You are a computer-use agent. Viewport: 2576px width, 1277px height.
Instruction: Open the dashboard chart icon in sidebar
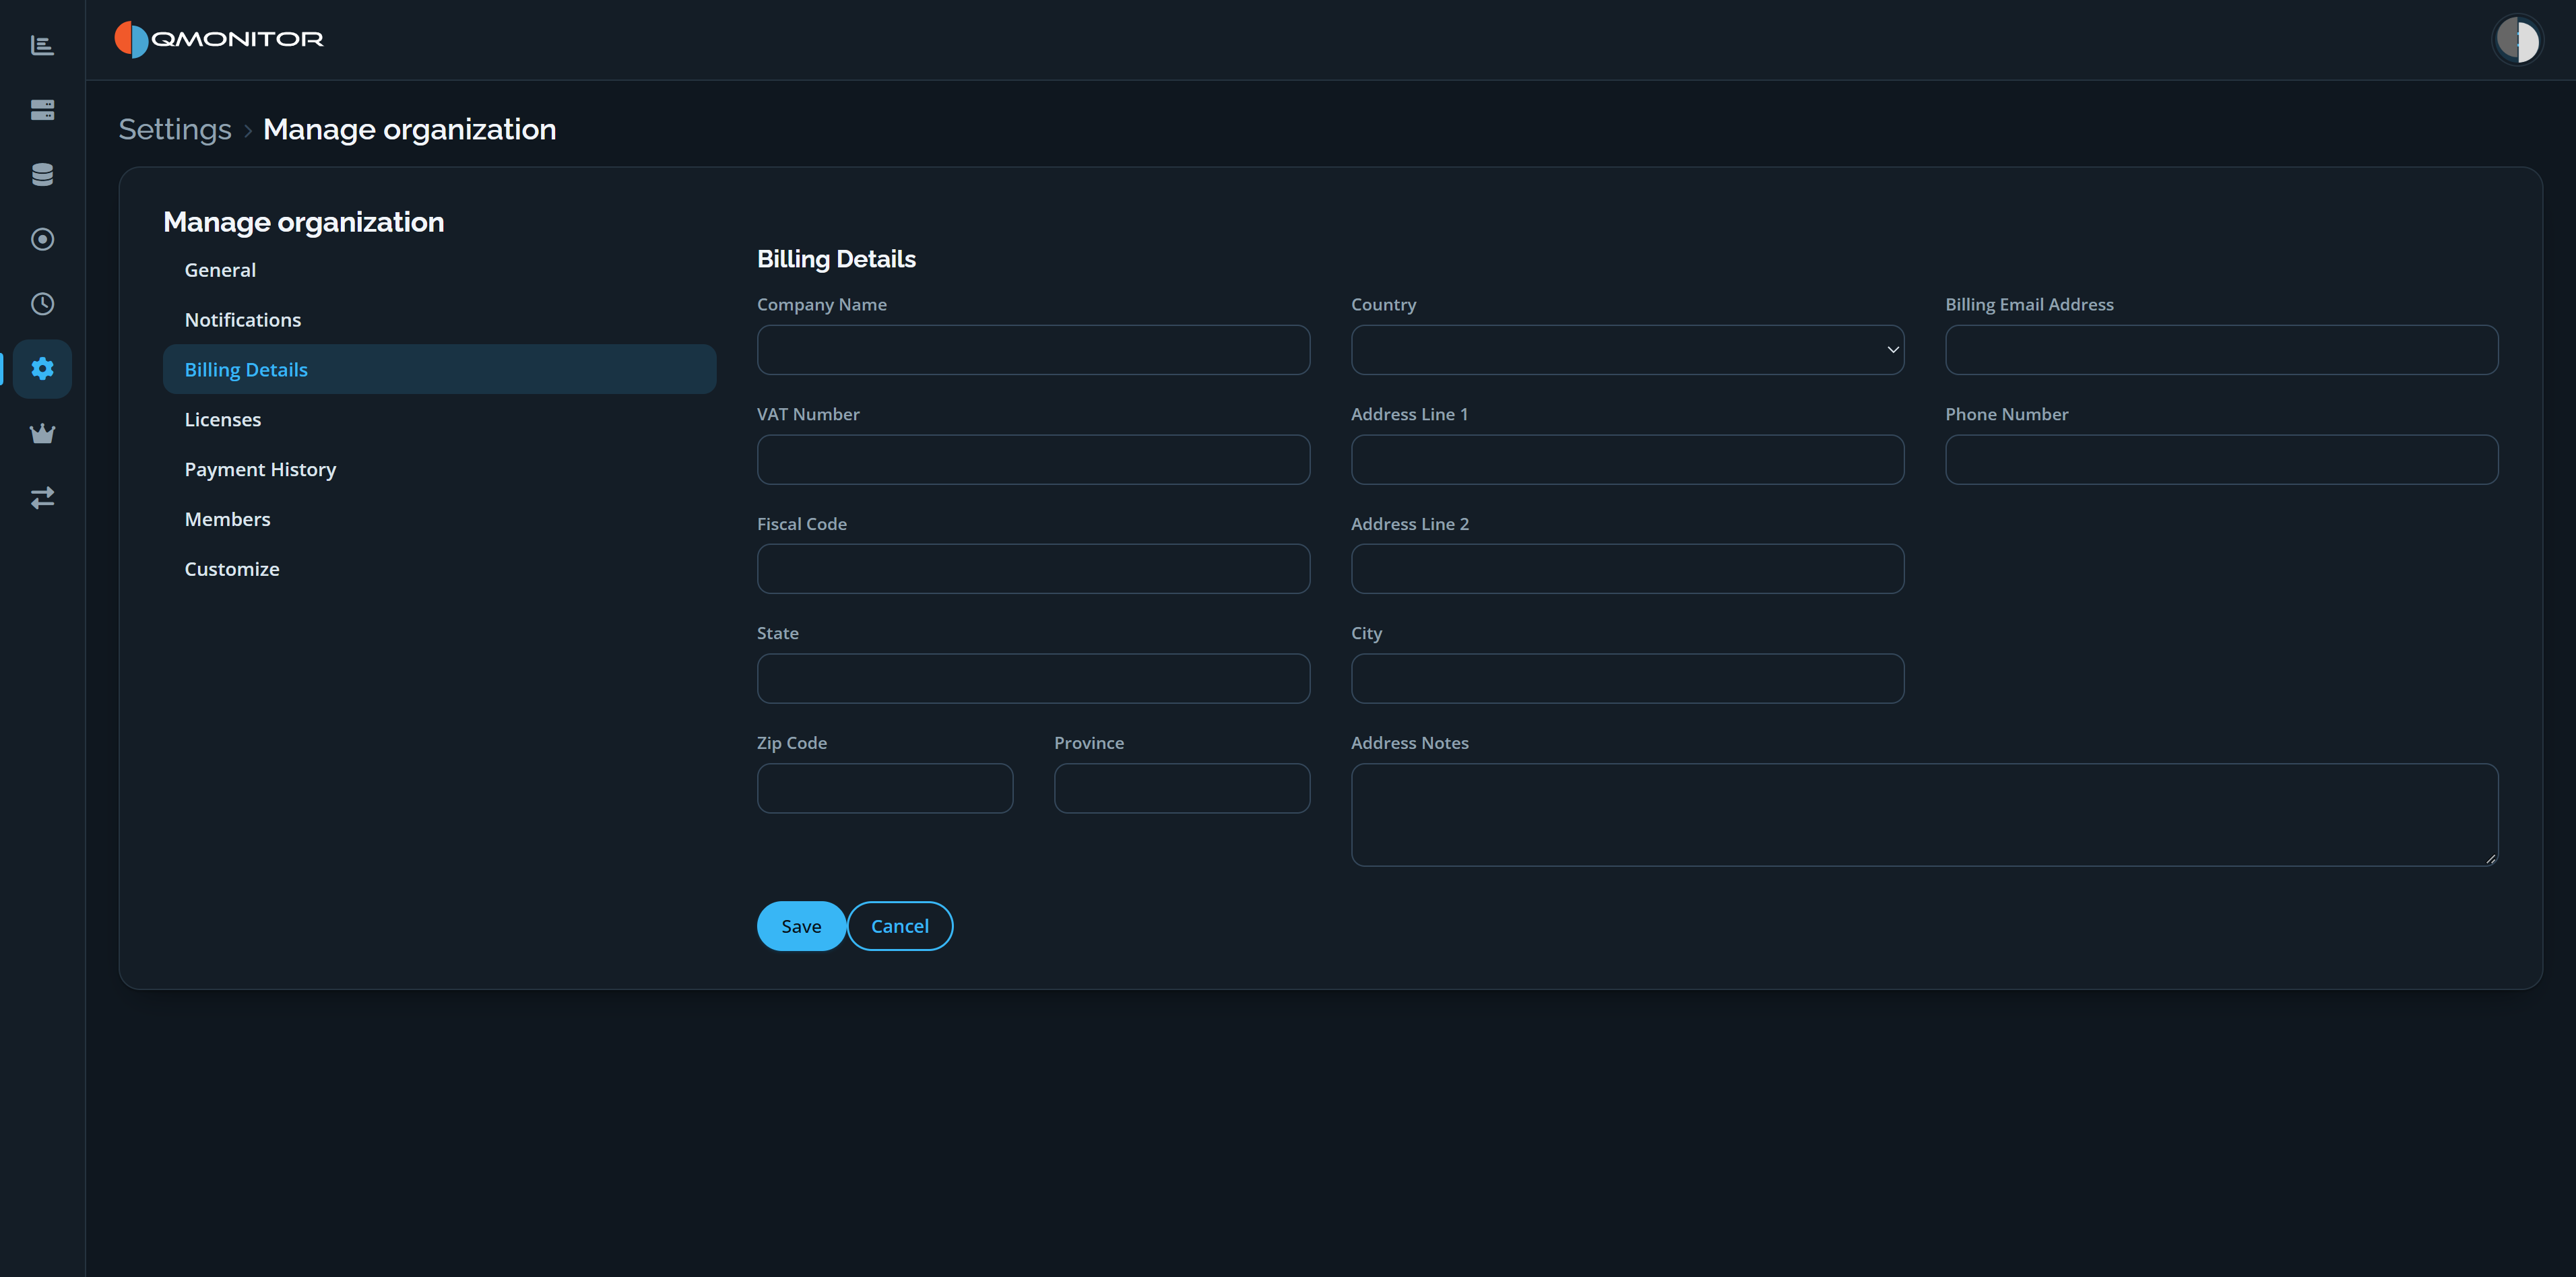click(x=42, y=45)
